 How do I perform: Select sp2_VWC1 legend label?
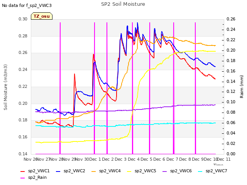(x=39, y=171)
